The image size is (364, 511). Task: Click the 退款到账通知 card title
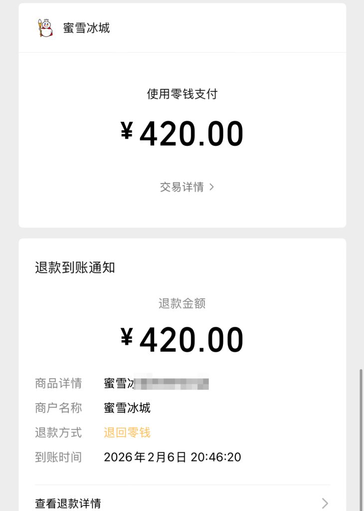click(75, 267)
